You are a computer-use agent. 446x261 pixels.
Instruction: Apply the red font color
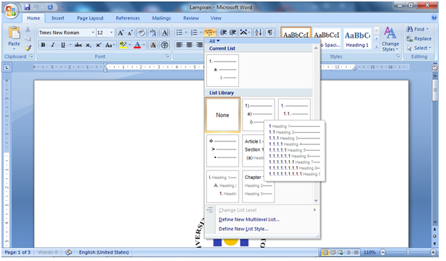(137, 45)
